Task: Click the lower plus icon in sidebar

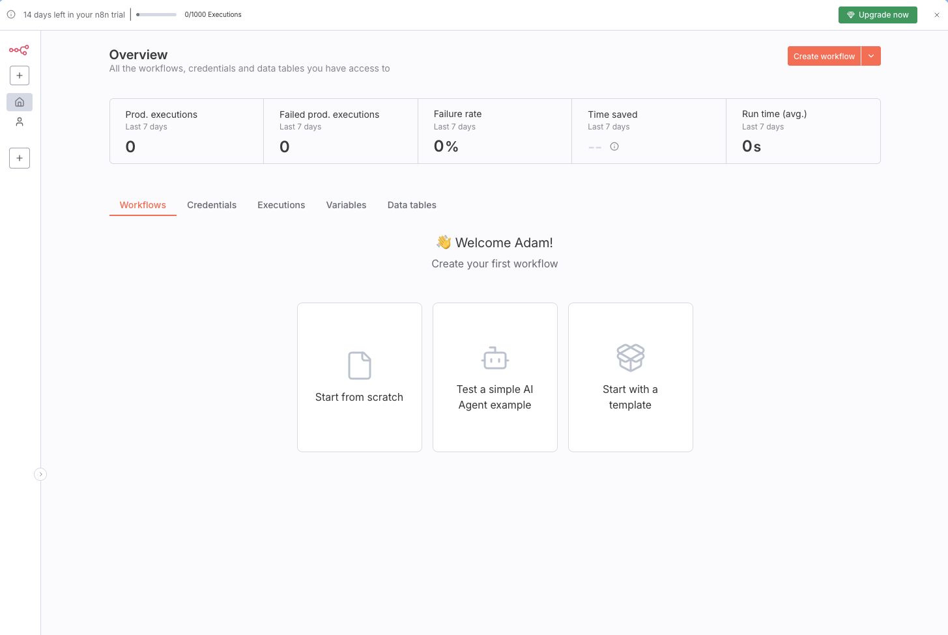Action: [x=20, y=158]
